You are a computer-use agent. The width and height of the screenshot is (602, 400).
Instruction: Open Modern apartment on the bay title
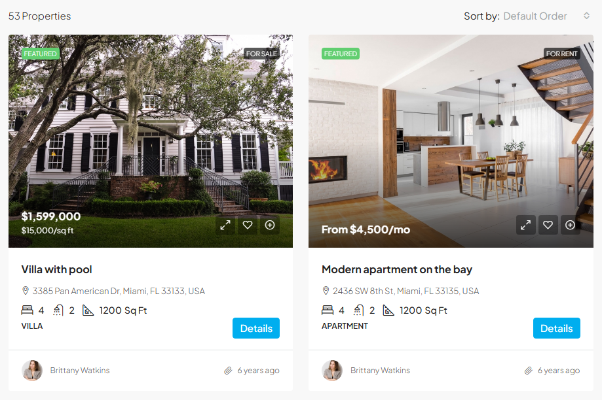[396, 269]
